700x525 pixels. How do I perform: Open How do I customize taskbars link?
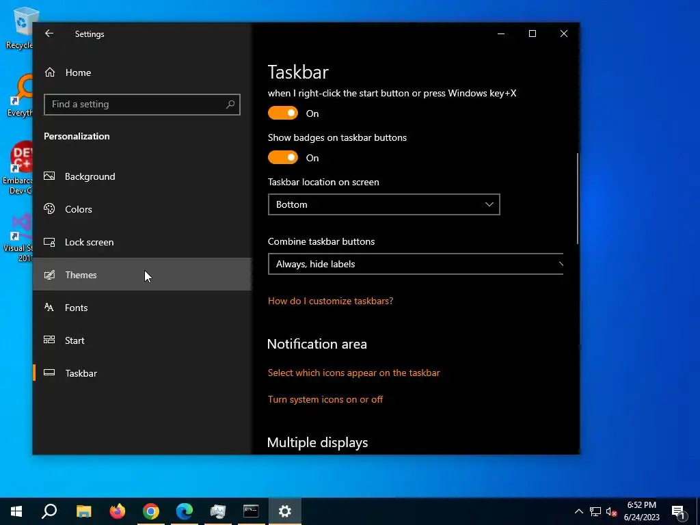[330, 301]
